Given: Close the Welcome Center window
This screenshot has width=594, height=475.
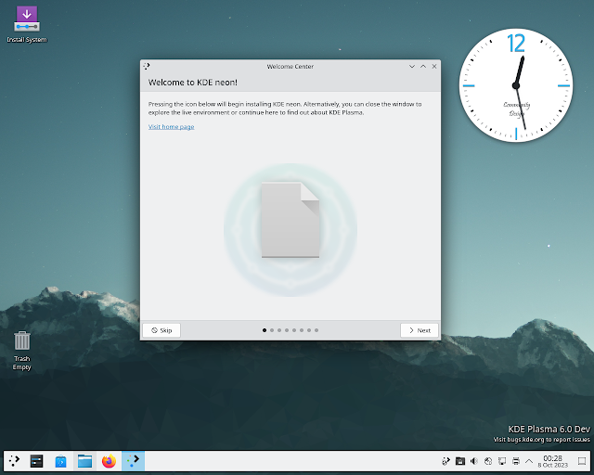Looking at the screenshot, I should coord(434,66).
